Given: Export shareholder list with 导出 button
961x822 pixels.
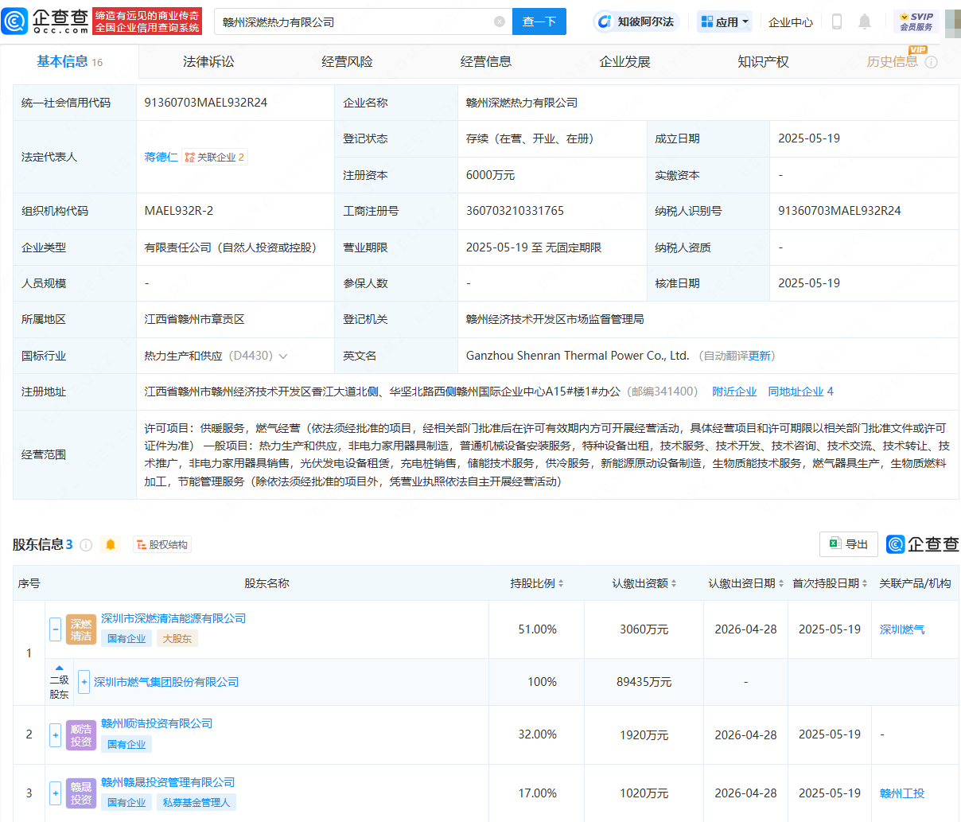Looking at the screenshot, I should [849, 544].
